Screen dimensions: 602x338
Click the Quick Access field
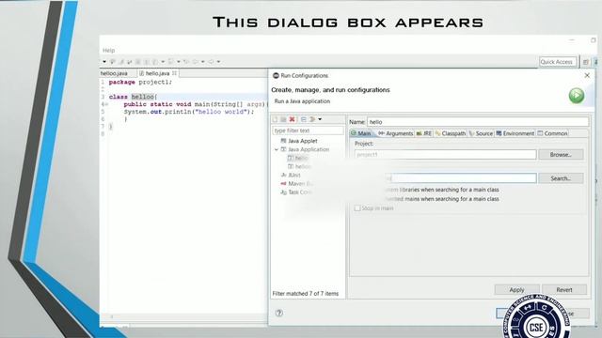coord(558,62)
